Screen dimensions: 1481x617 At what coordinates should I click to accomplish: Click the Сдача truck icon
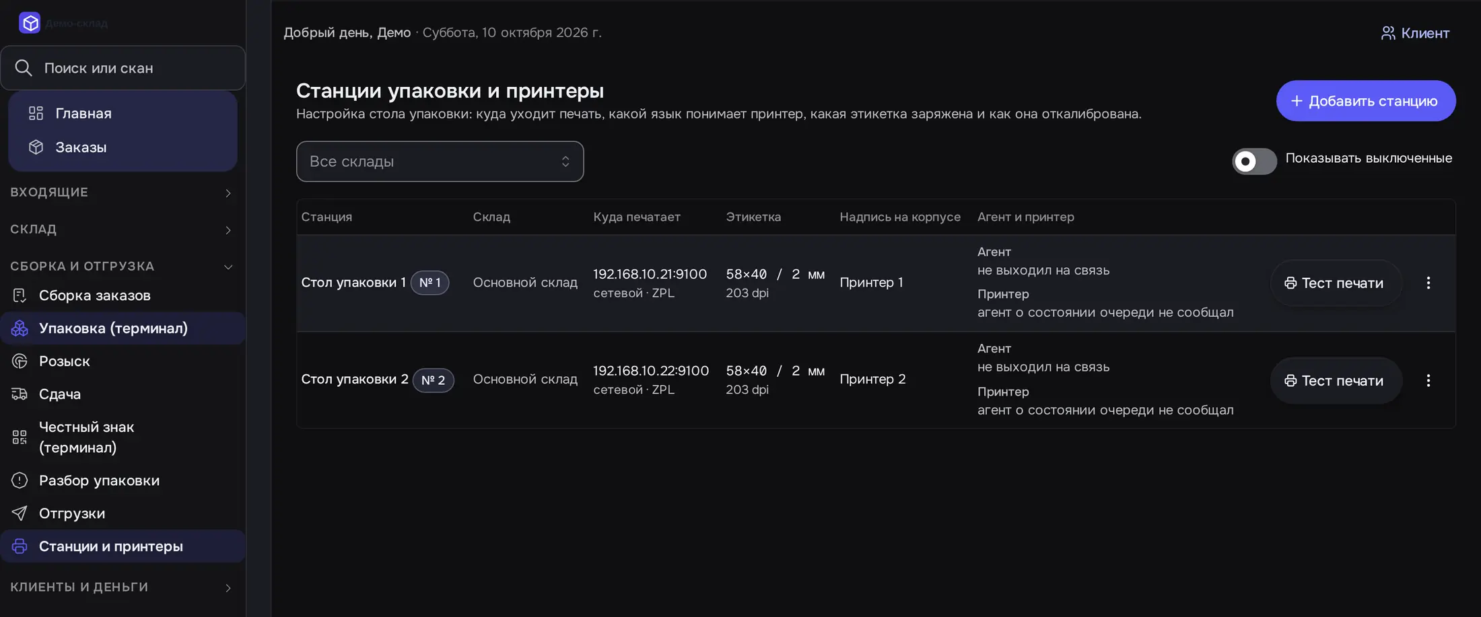20,394
